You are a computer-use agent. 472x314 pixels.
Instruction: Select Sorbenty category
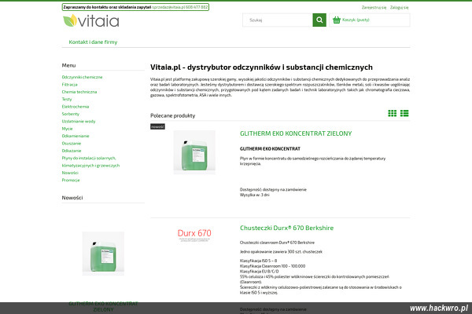(x=71, y=114)
